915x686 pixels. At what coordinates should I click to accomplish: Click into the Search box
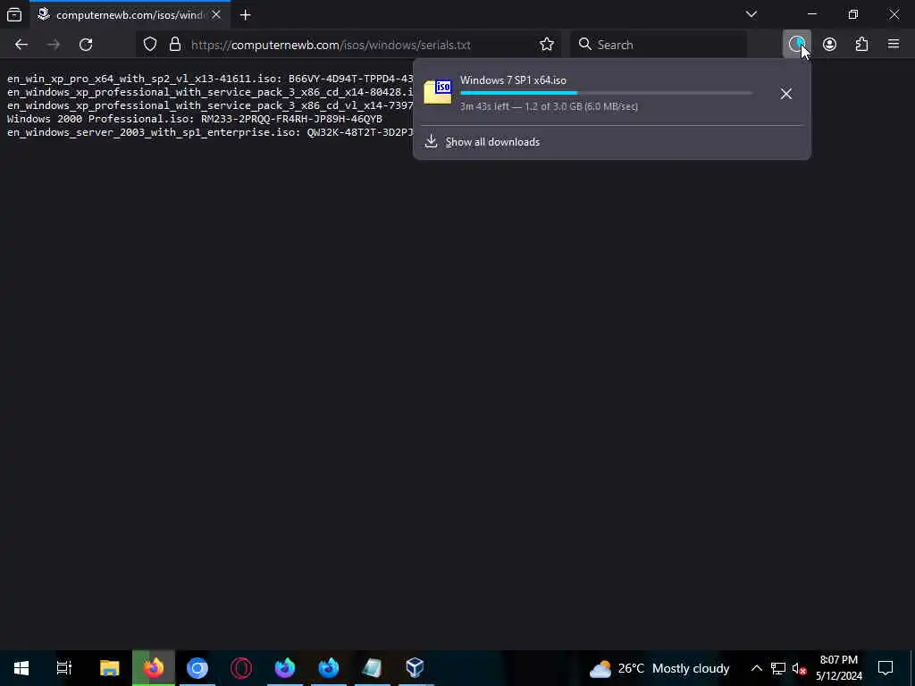(x=659, y=45)
